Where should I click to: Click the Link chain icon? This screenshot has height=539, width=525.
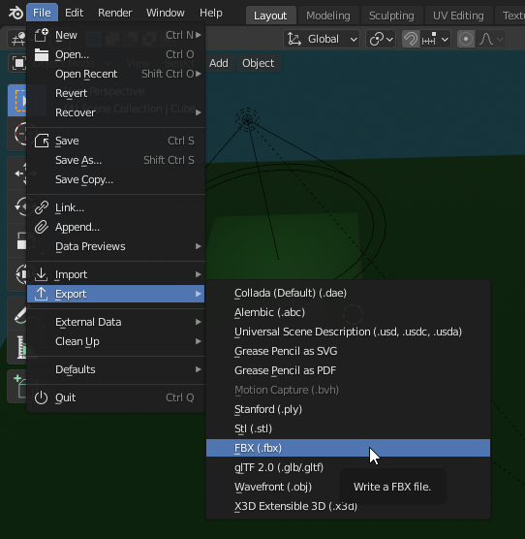42,207
